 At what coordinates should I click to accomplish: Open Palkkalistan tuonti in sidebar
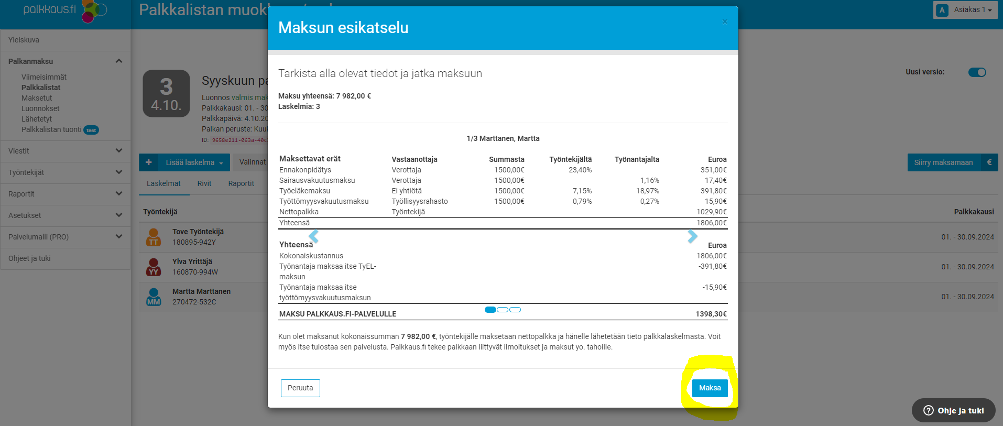(51, 129)
